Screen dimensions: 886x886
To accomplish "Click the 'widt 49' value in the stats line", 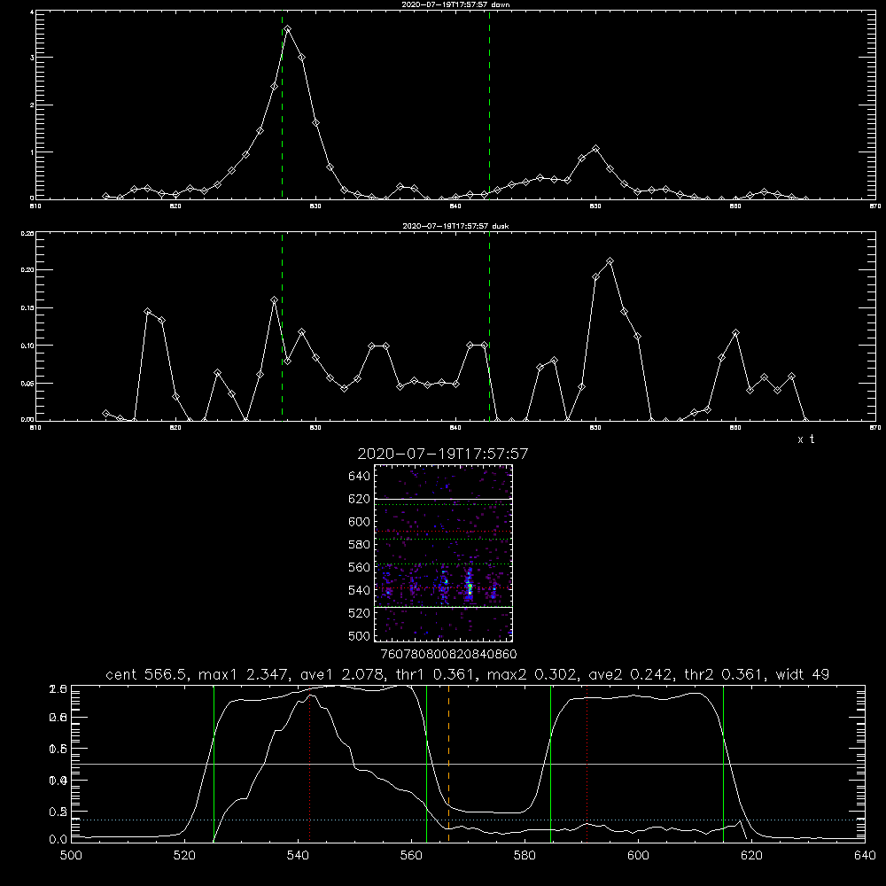I will pyautogui.click(x=803, y=674).
